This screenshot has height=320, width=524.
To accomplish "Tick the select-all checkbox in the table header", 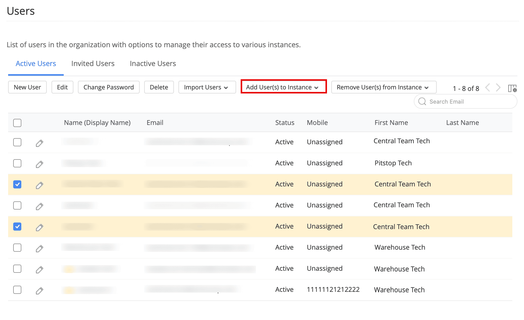I will [x=17, y=123].
